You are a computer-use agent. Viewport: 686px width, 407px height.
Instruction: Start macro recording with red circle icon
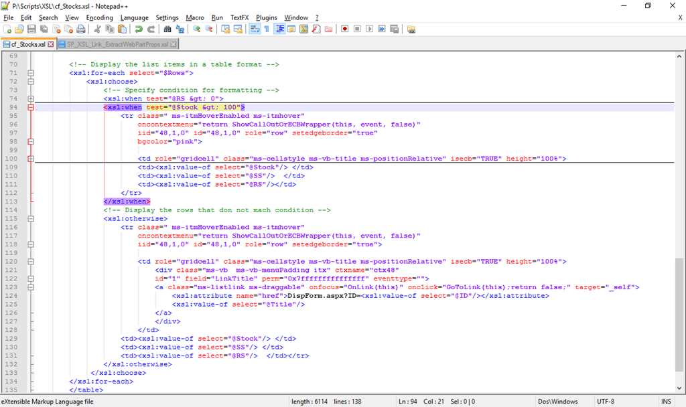click(345, 29)
